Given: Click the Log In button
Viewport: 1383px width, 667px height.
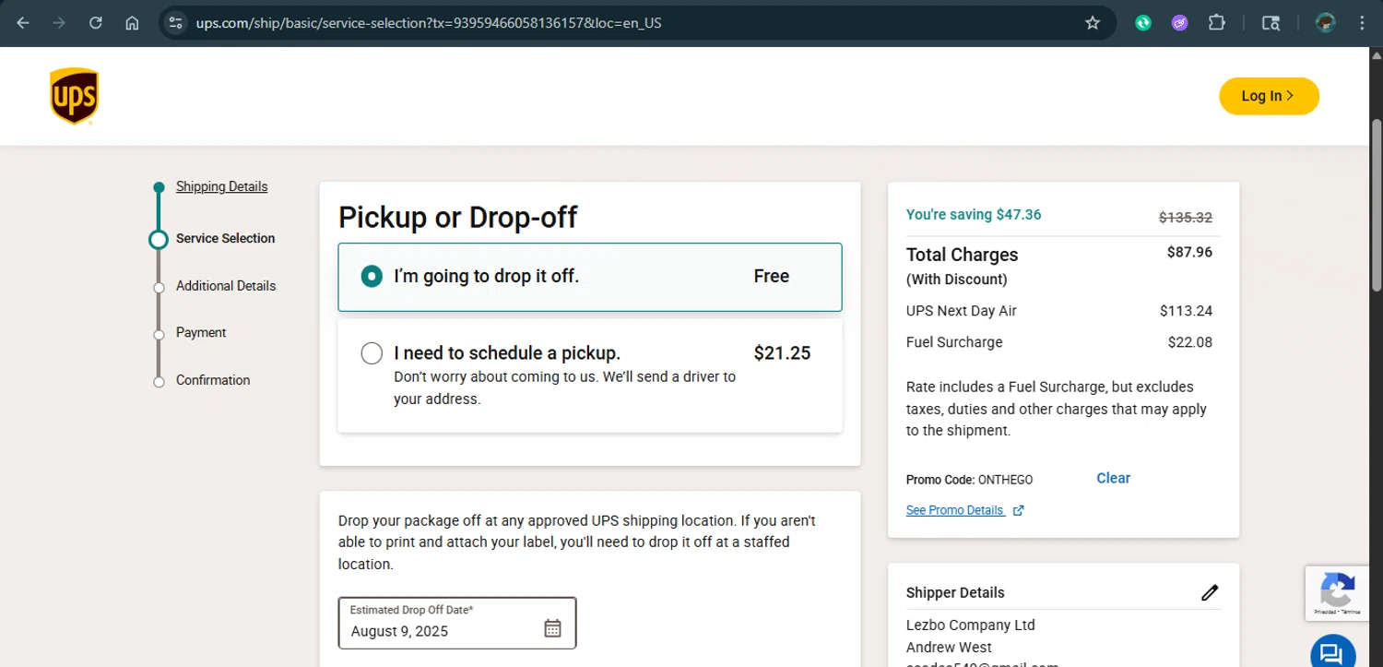Looking at the screenshot, I should click(1269, 96).
